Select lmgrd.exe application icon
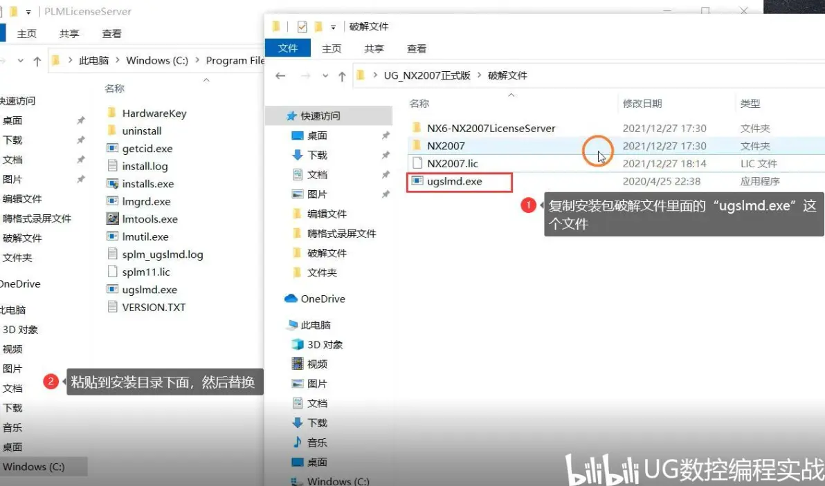Viewport: 825px width, 486px height. (112, 201)
